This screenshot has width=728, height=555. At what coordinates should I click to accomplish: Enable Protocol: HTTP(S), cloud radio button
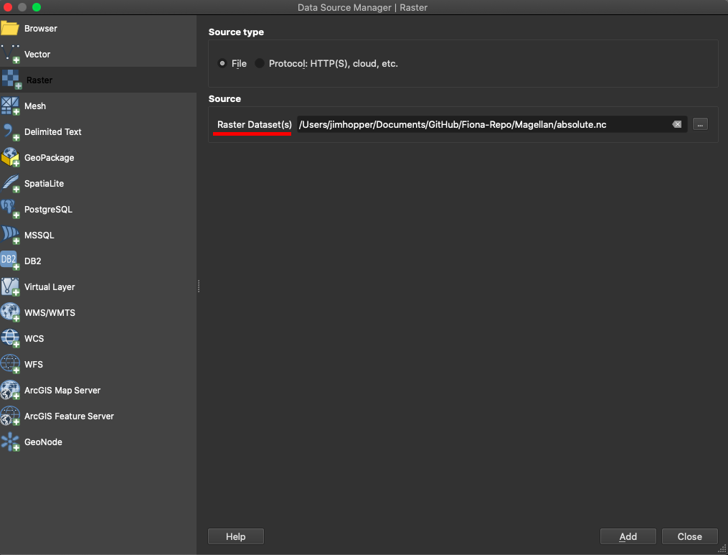tap(260, 63)
